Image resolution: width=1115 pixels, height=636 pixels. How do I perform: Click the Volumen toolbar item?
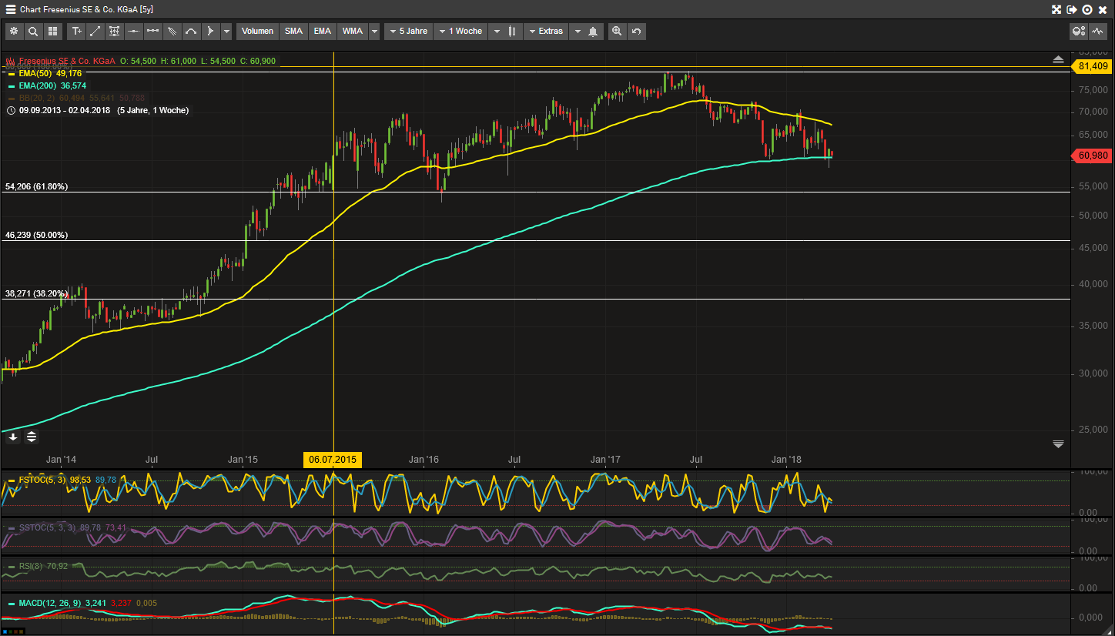[257, 31]
